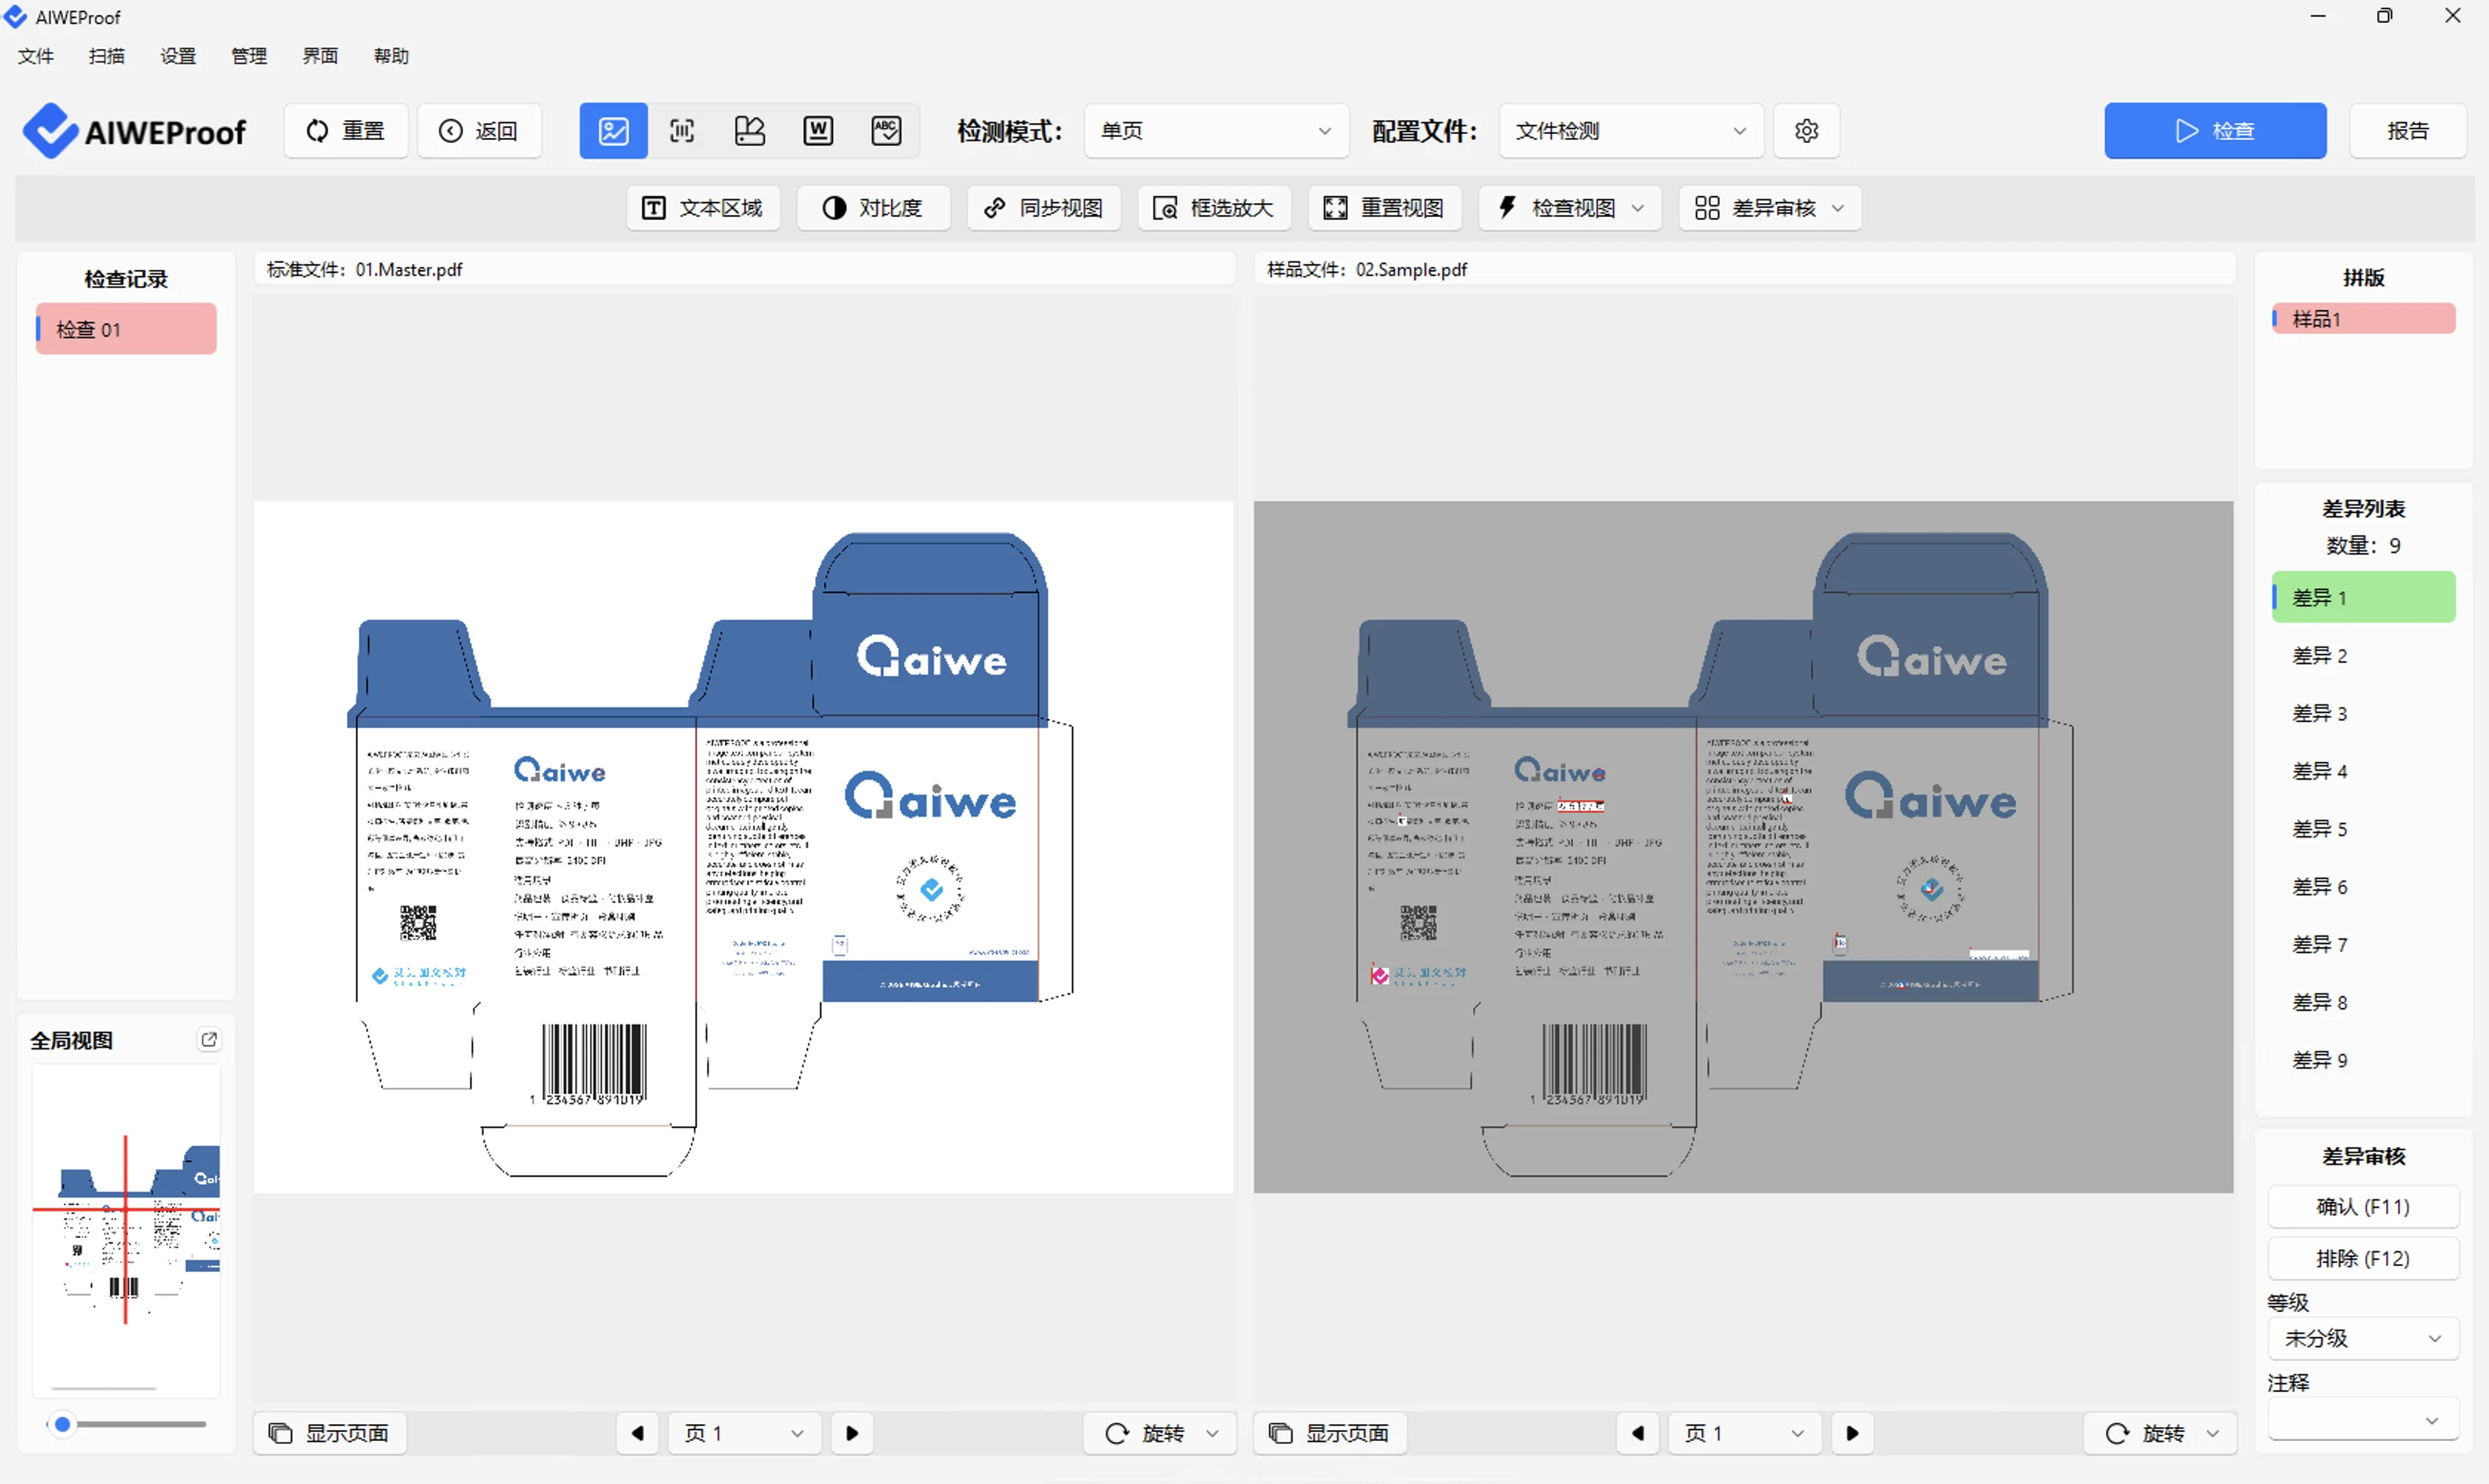The width and height of the screenshot is (2489, 1484).
Task: Click 重置视图 to reset the view
Action: click(1385, 208)
